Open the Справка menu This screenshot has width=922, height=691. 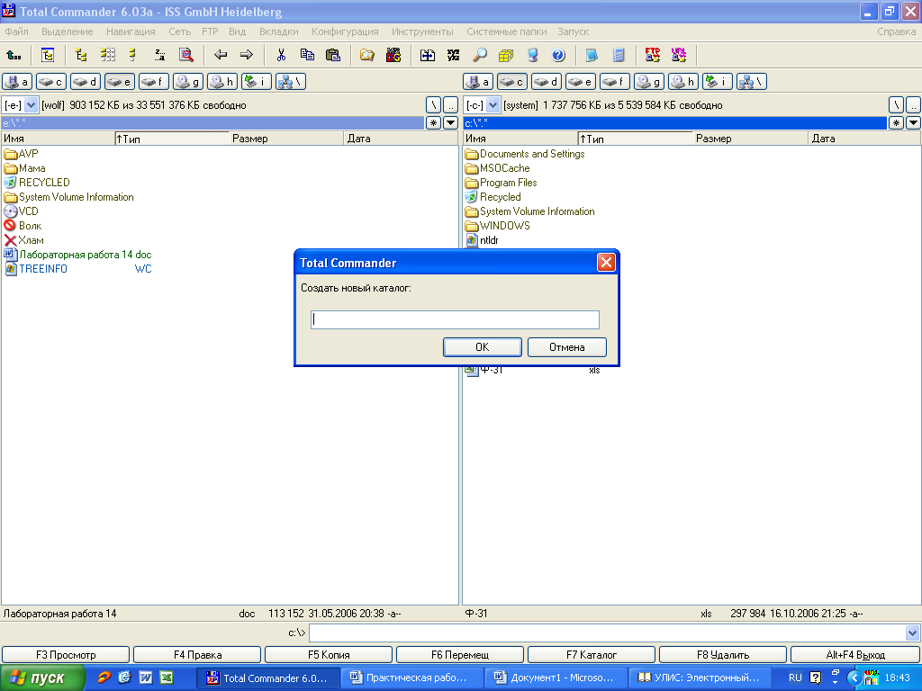(896, 31)
